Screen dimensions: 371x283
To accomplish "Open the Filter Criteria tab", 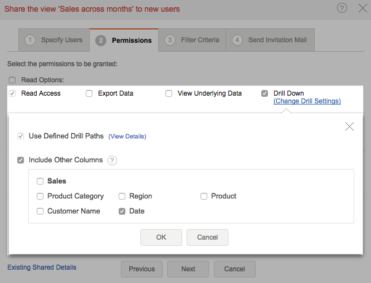I will point(193,40).
